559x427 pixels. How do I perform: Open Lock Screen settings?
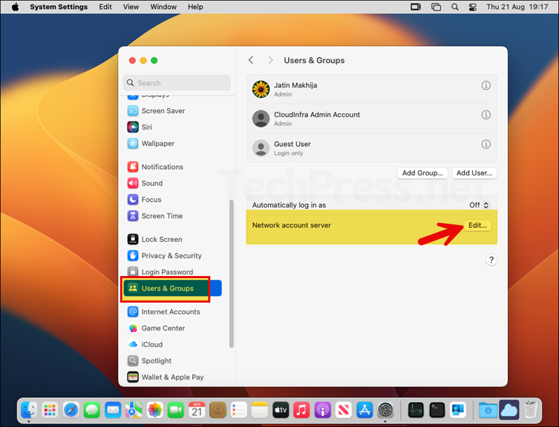click(x=154, y=240)
